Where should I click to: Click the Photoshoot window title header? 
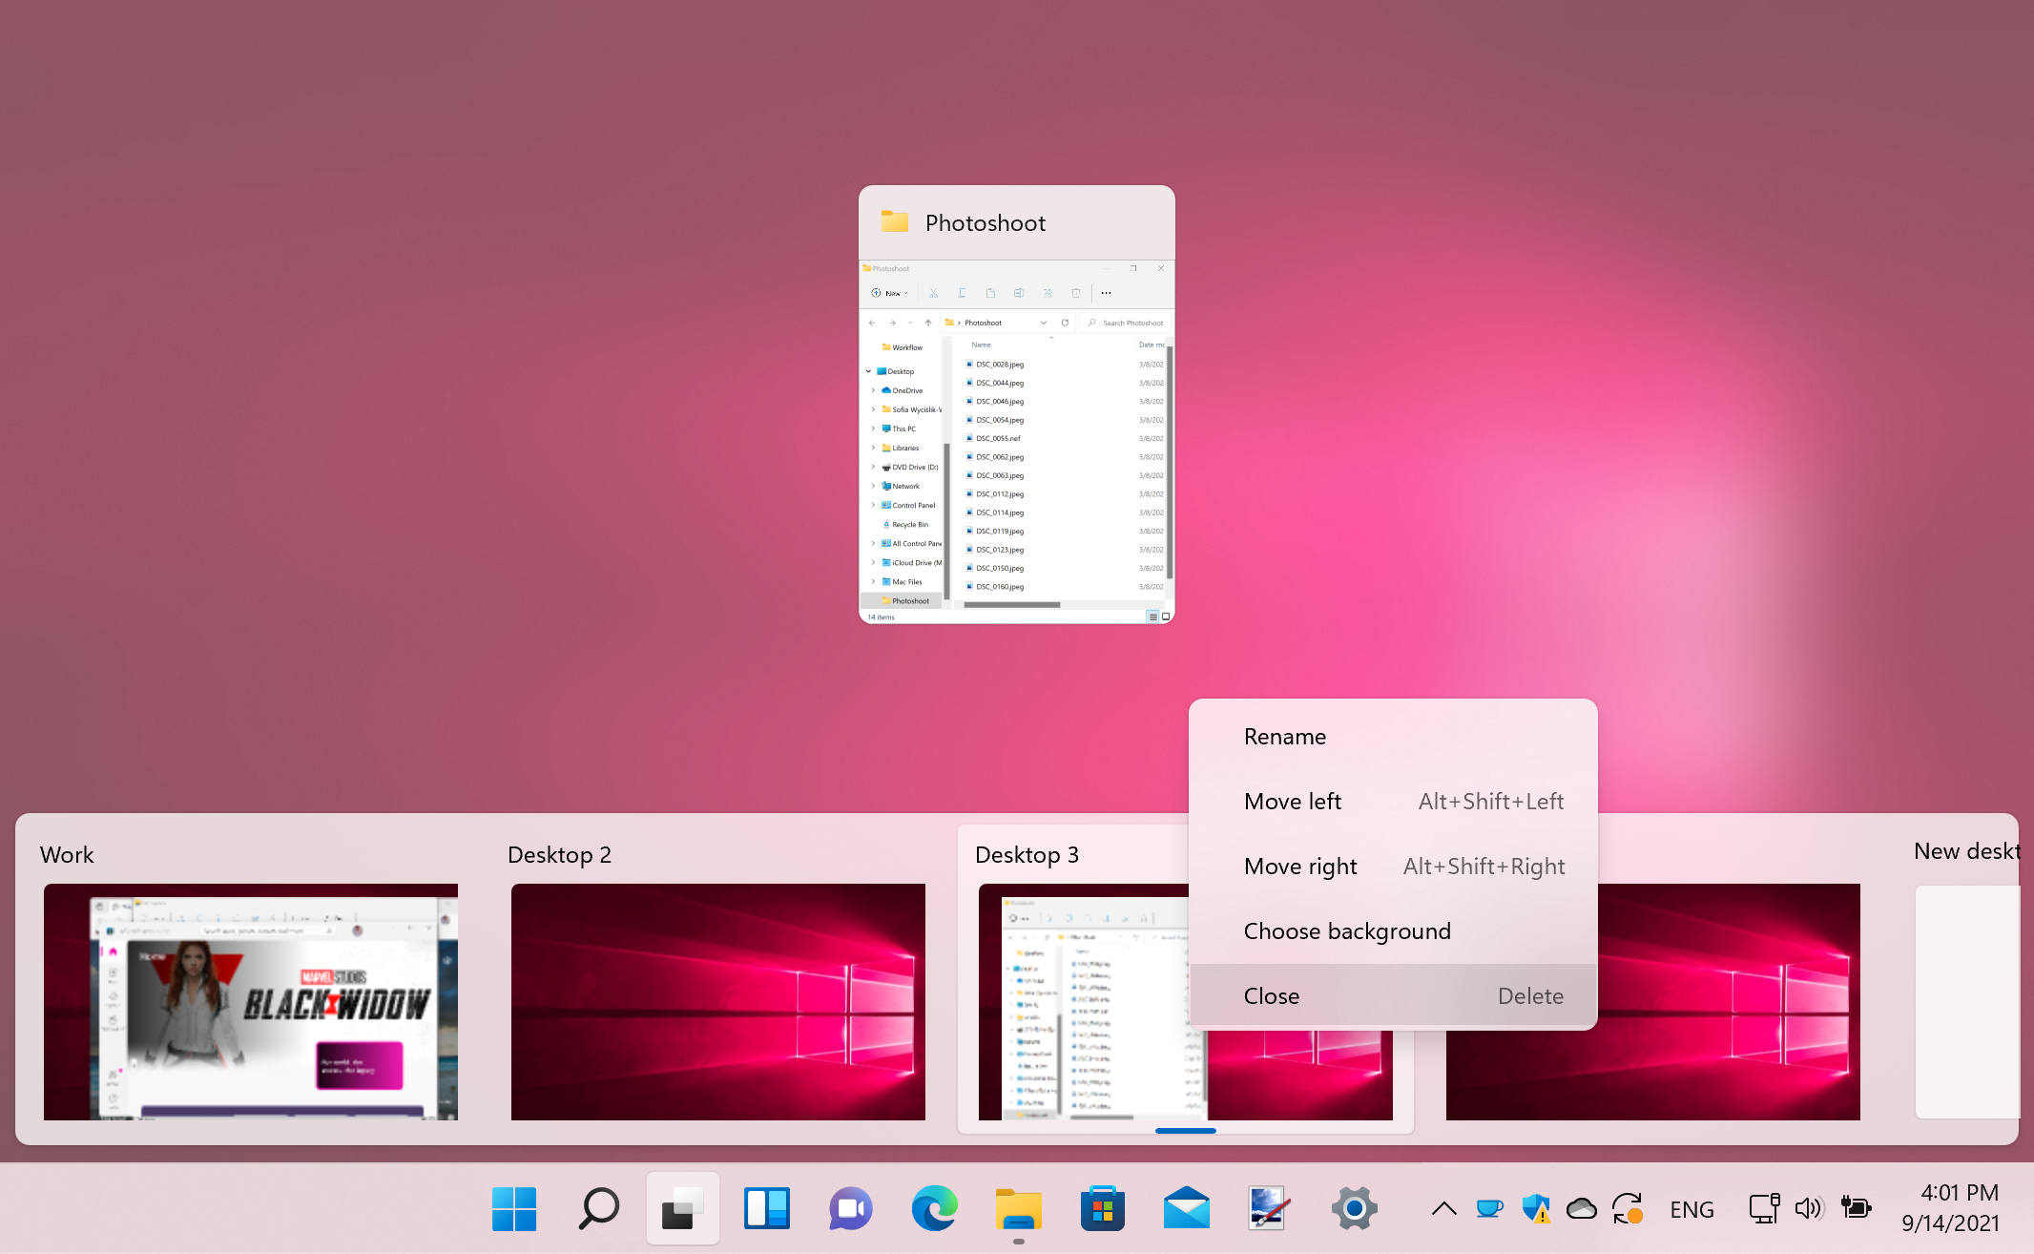pyautogui.click(x=1017, y=222)
